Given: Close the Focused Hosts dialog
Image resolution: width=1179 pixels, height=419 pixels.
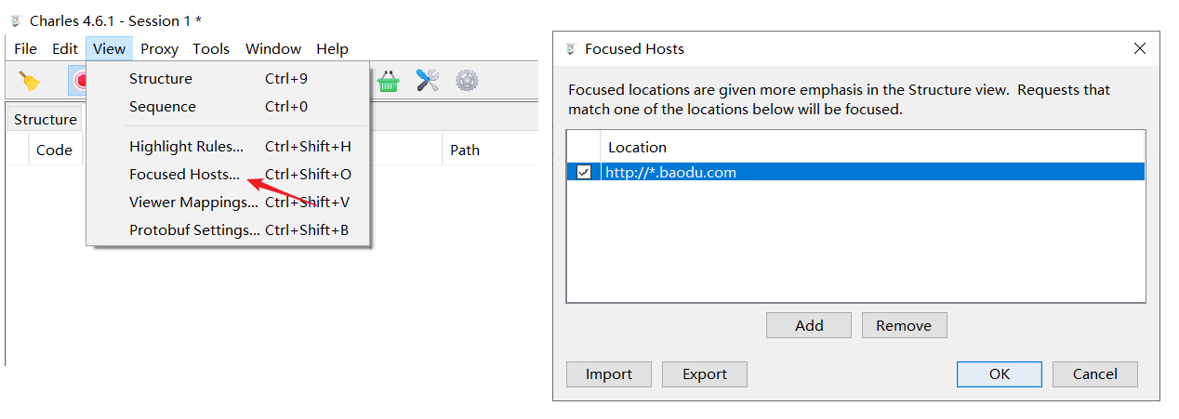Looking at the screenshot, I should click(x=1140, y=48).
